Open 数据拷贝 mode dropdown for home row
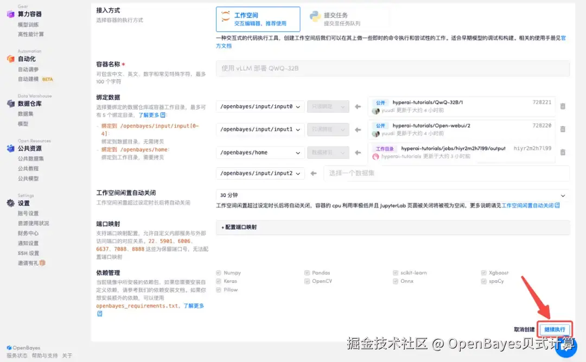The image size is (586, 362). 328,153
